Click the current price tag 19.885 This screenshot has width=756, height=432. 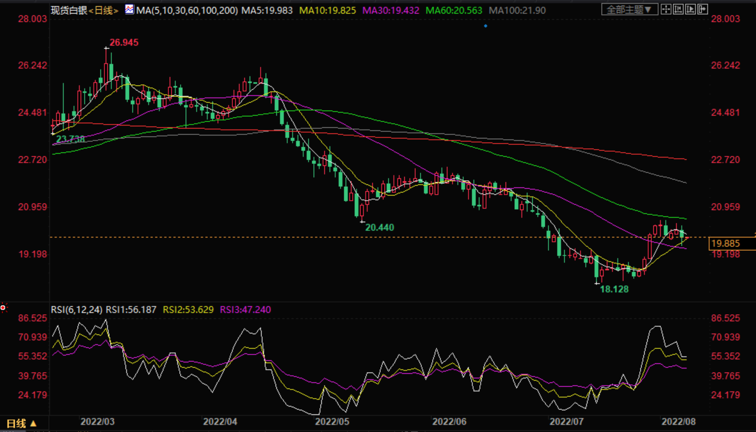(726, 244)
